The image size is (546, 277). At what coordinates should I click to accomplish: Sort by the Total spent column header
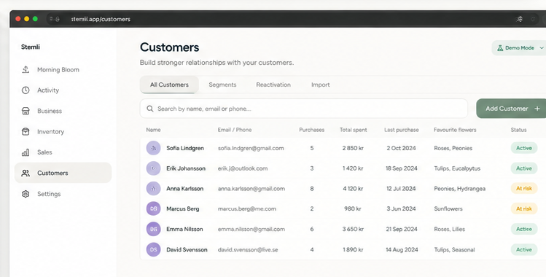click(x=353, y=130)
